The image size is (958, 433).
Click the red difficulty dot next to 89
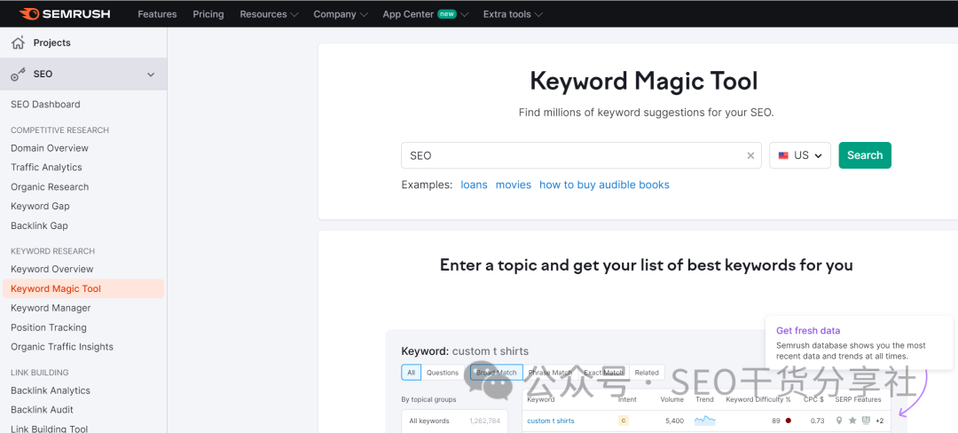(789, 421)
